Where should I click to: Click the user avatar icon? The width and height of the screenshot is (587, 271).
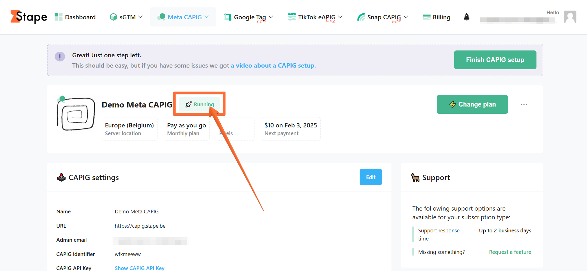pos(570,17)
